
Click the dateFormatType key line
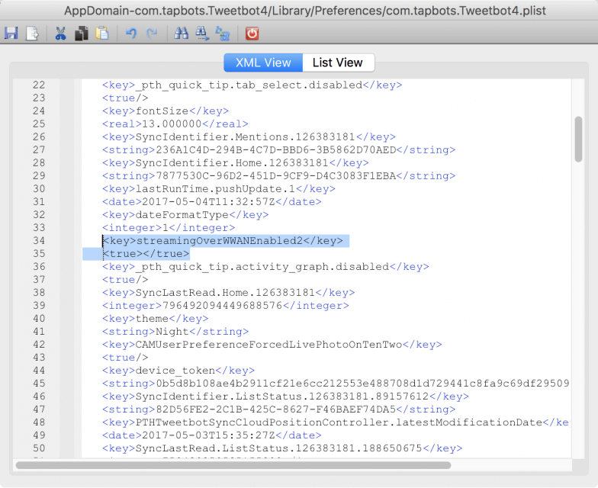coord(185,215)
